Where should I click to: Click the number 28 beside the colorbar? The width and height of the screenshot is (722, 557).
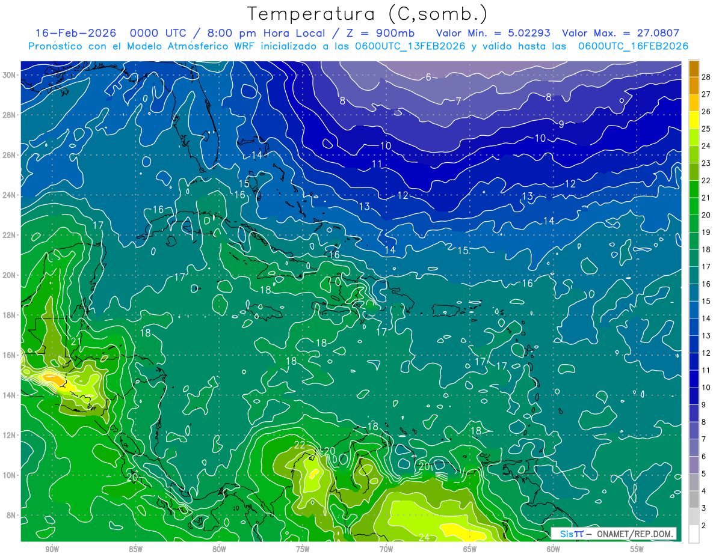[x=707, y=76]
